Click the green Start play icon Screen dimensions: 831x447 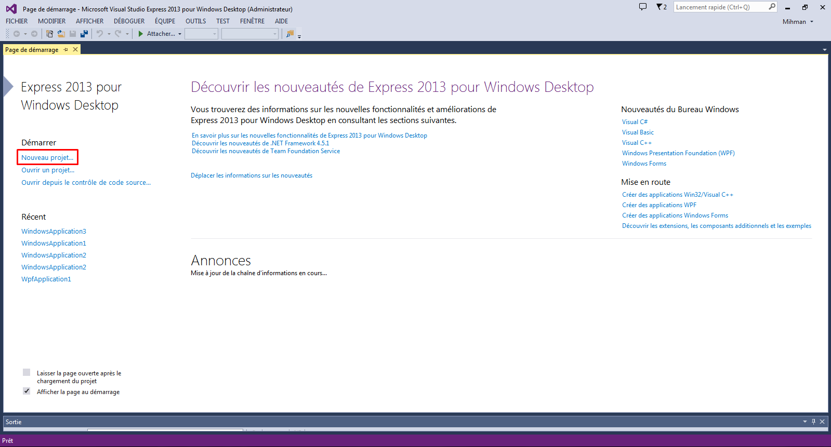coord(140,34)
